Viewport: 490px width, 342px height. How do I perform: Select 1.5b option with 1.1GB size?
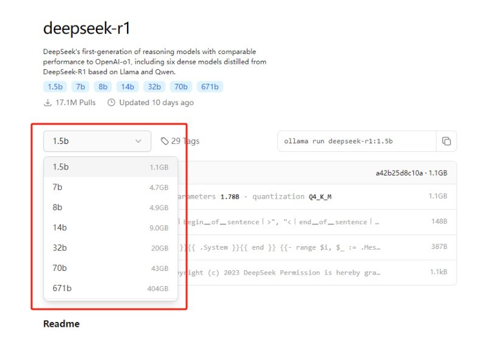tap(110, 167)
